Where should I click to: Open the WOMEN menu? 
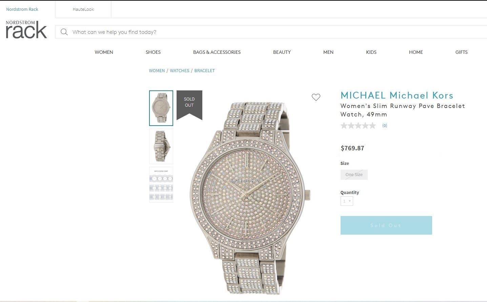click(x=104, y=52)
